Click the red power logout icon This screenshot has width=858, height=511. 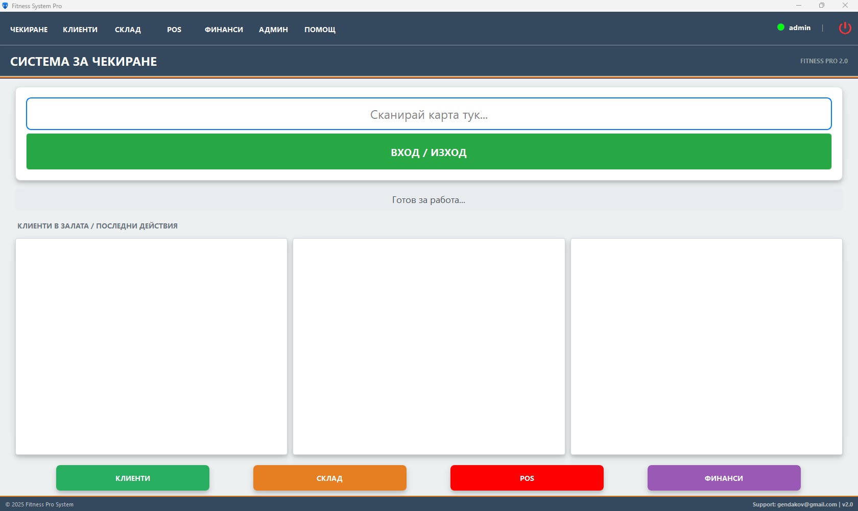tap(845, 28)
